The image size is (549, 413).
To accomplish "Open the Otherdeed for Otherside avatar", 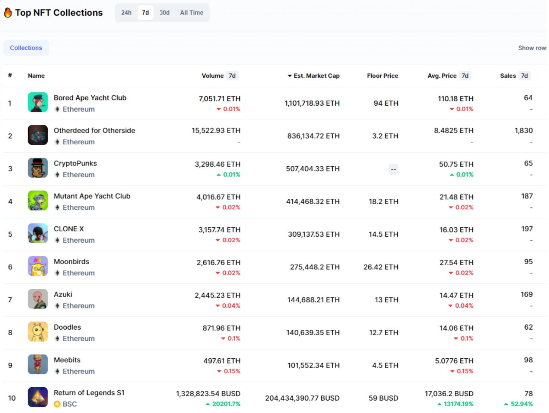I will 38,135.
